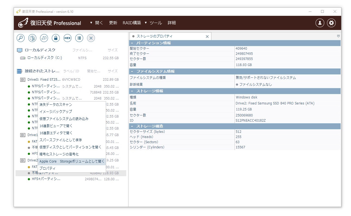
Task: Choose 仮想ディスクとしてパーティションを開く from context menu
Action: (x=72, y=147)
